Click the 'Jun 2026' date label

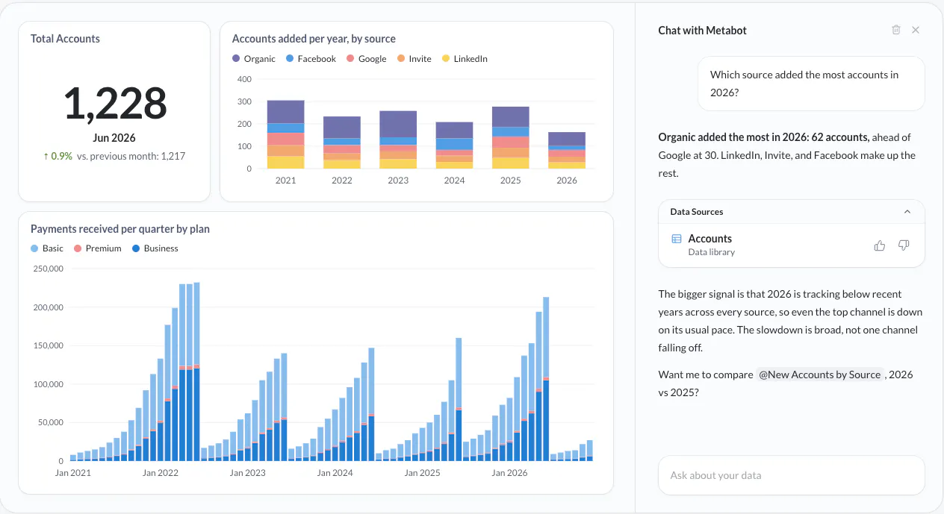(x=114, y=138)
